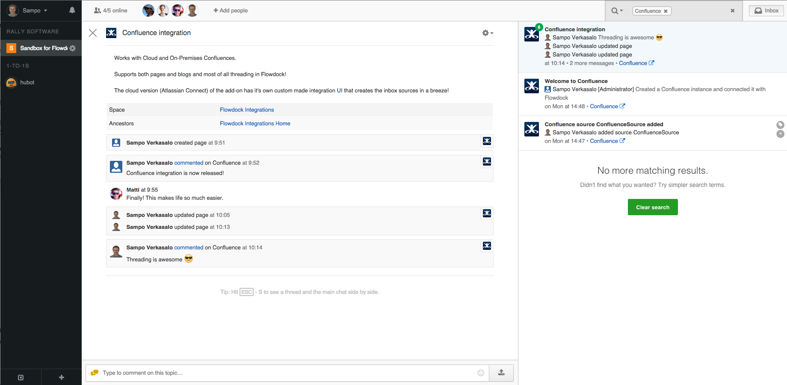Collapse the sidebar with the bottom-left icon

coord(21,377)
